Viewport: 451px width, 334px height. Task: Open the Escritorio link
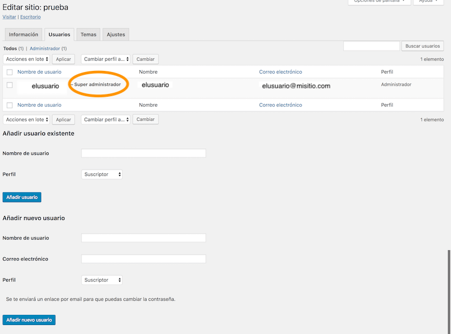[30, 17]
